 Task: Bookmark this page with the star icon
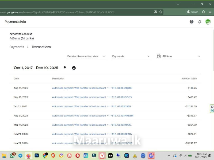[x=160, y=12]
